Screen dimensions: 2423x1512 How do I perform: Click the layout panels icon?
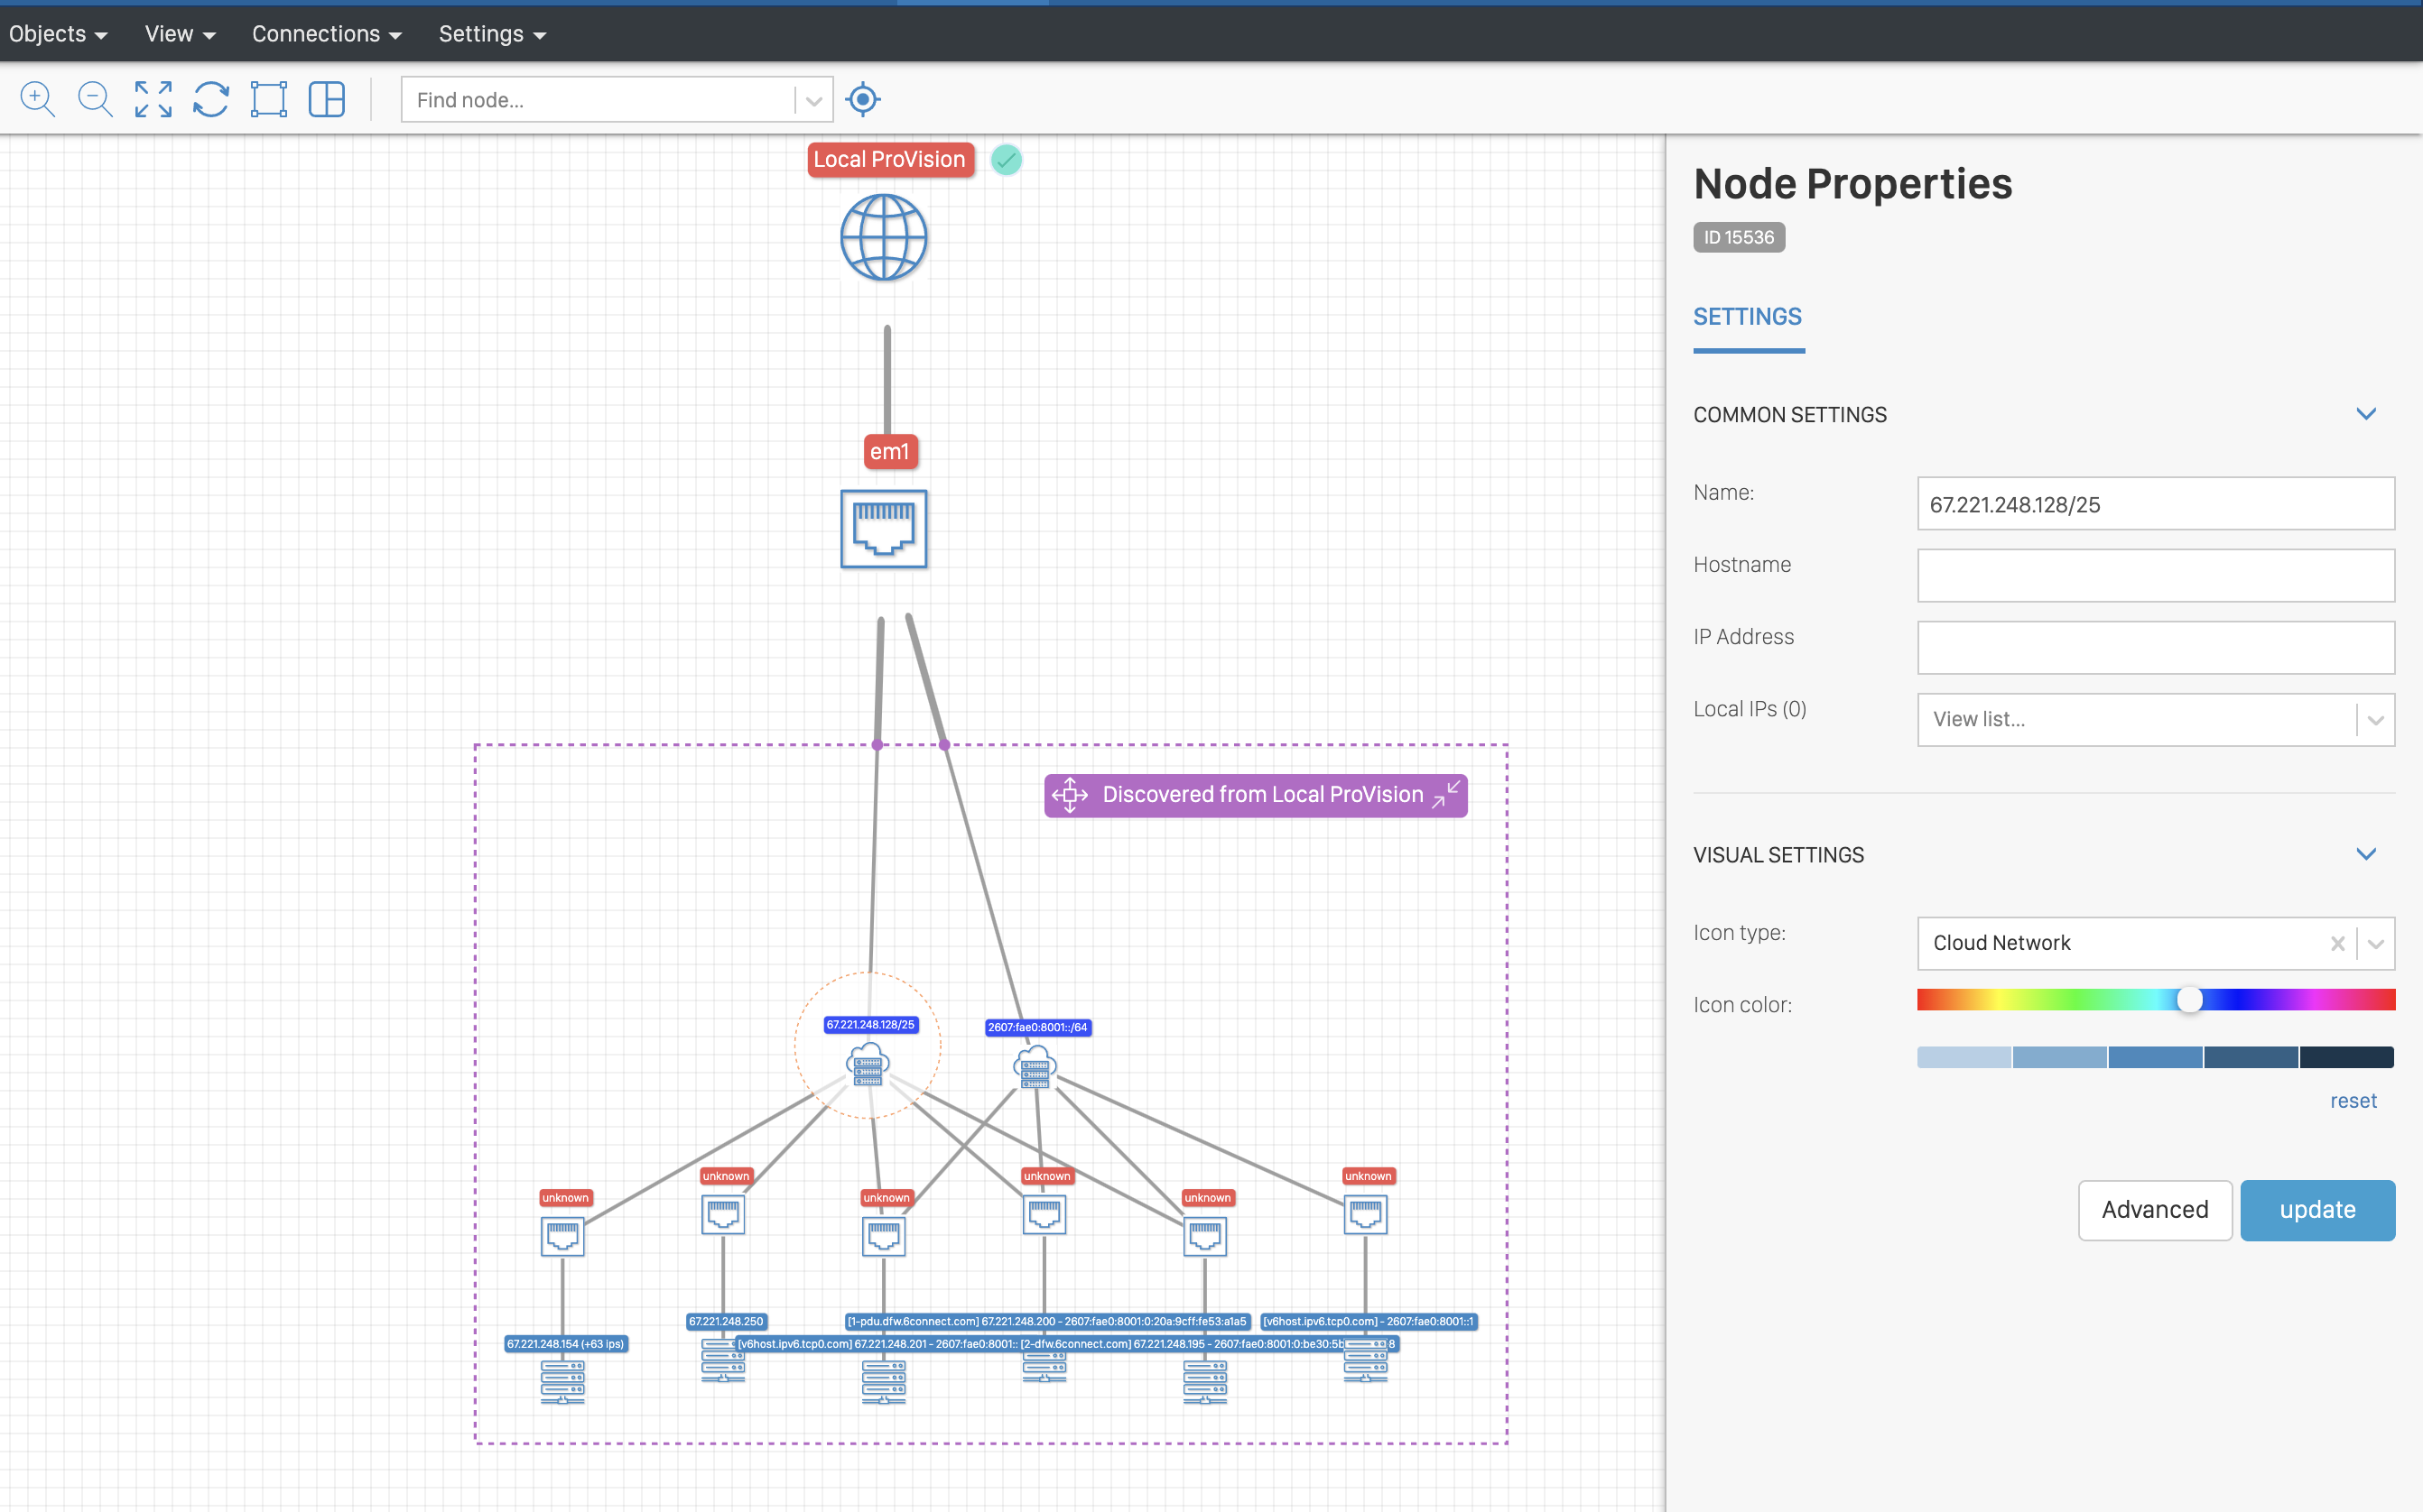tap(327, 99)
